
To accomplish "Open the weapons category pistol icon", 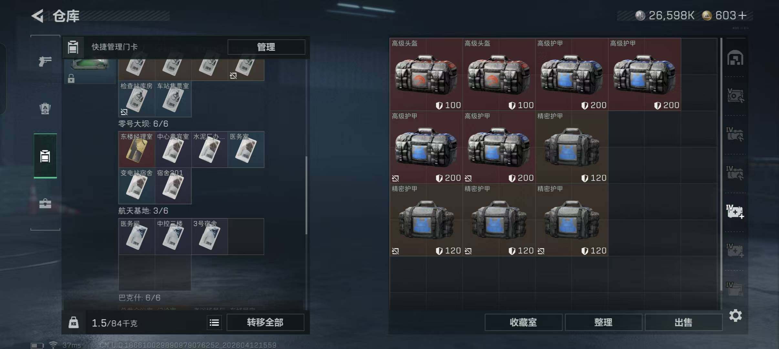I will pos(45,61).
